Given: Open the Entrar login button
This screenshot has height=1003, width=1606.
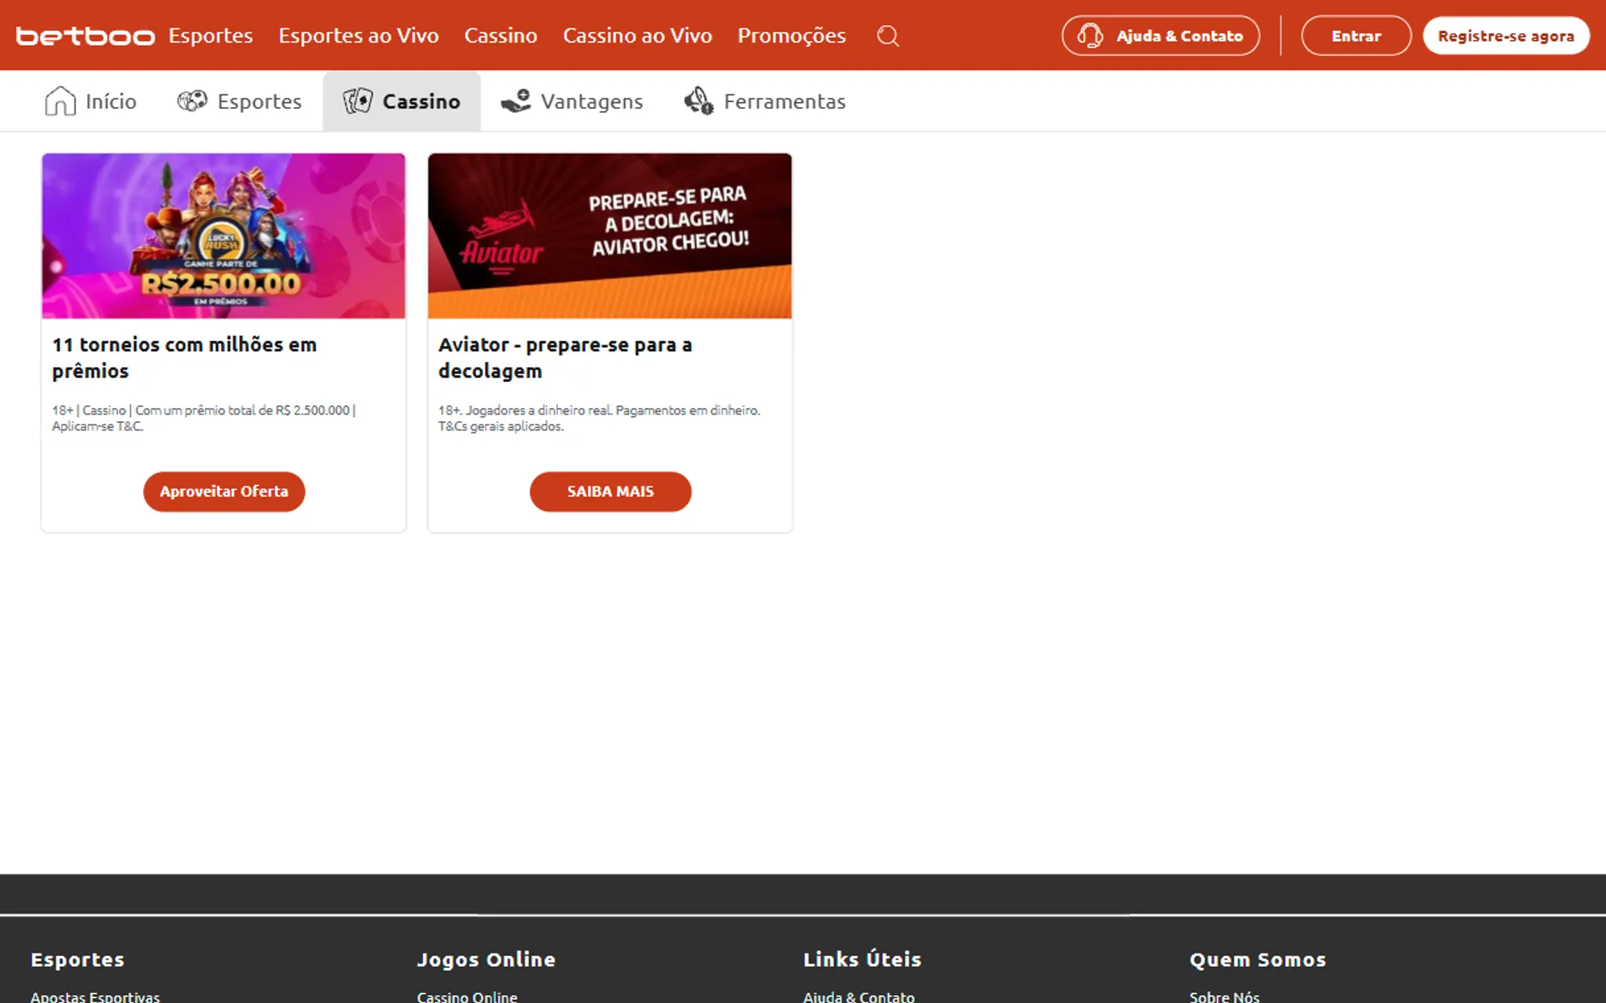Looking at the screenshot, I should tap(1355, 35).
